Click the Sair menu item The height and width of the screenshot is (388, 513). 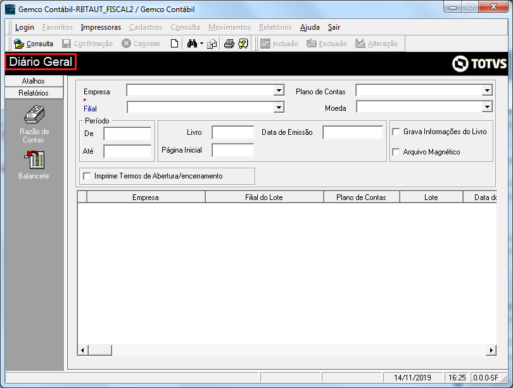coord(334,27)
